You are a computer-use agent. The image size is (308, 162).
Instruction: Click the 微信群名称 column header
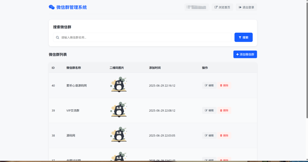point(74,68)
